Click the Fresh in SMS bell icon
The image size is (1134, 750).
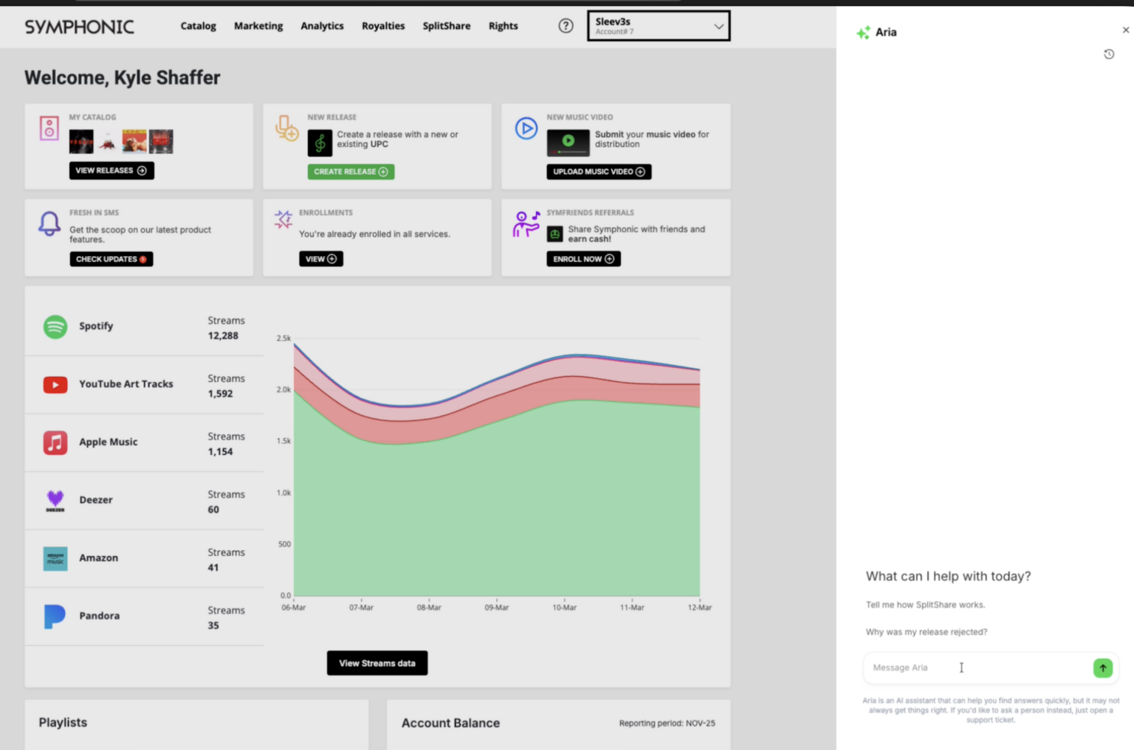49,223
